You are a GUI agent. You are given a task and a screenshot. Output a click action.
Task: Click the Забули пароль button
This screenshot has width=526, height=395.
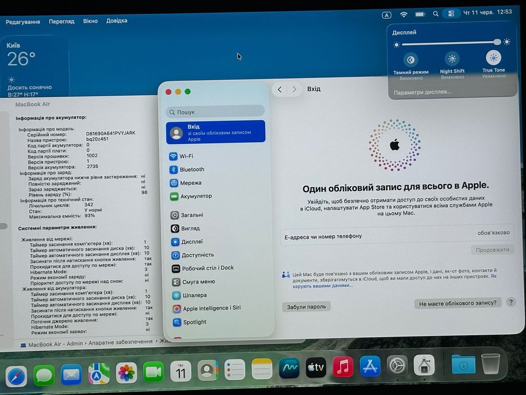point(306,306)
